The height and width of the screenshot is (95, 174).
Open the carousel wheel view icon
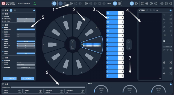tap(132, 4)
